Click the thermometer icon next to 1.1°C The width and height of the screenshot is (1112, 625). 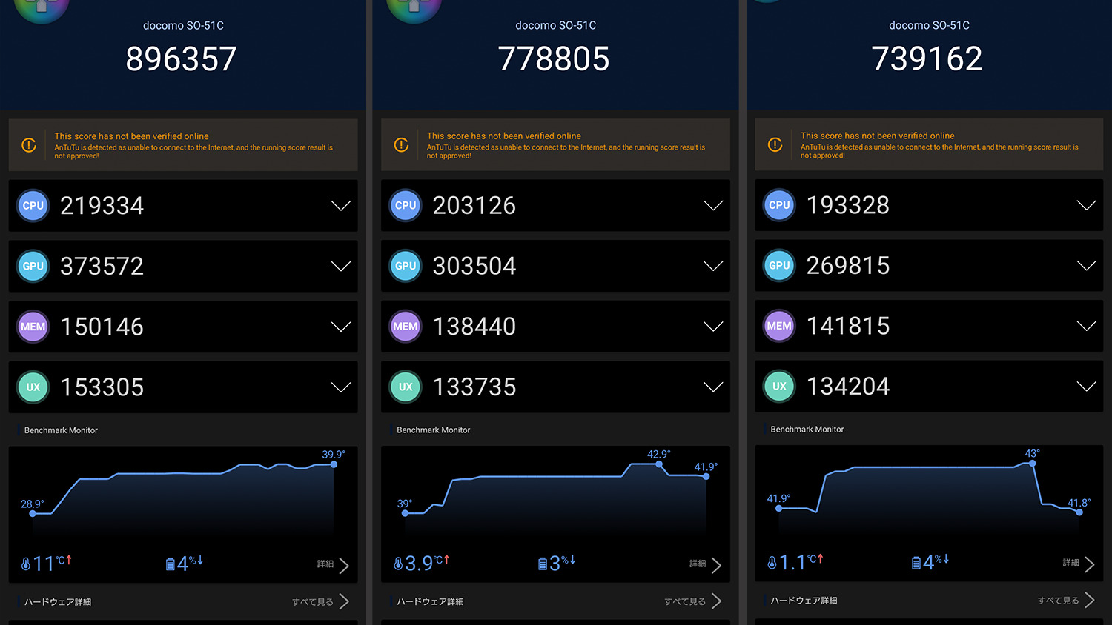[772, 564]
